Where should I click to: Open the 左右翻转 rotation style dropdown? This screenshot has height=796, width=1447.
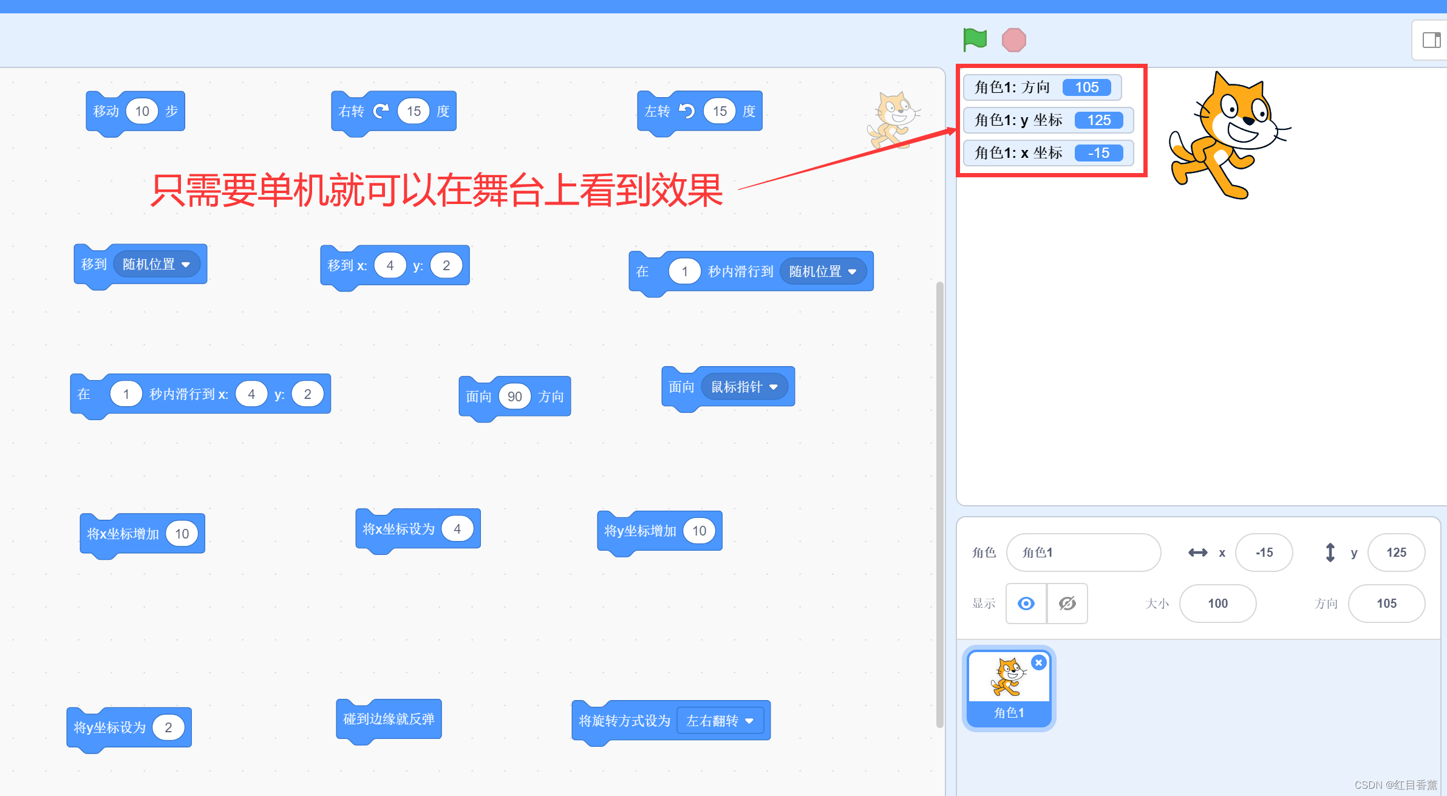coord(720,721)
